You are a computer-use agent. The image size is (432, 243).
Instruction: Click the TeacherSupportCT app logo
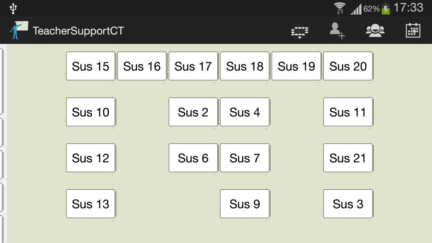[19, 30]
